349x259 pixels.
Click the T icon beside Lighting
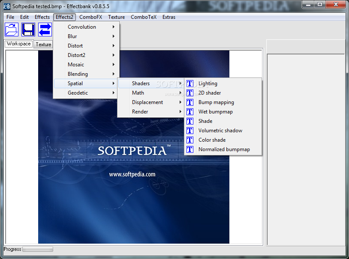[190, 83]
